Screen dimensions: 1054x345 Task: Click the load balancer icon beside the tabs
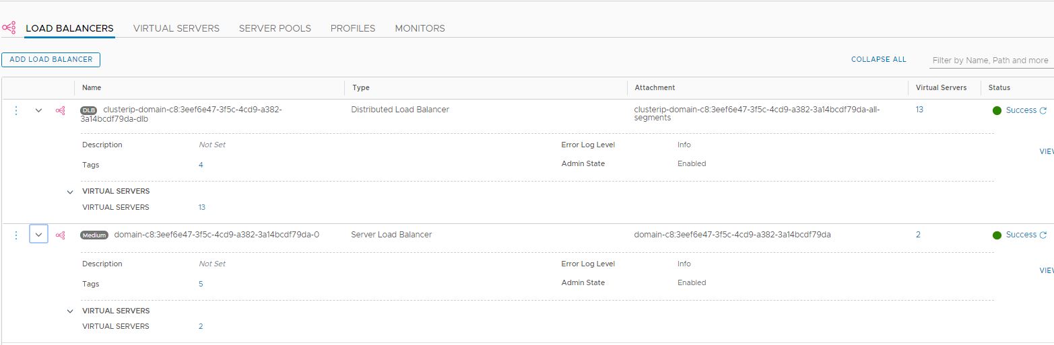point(9,28)
